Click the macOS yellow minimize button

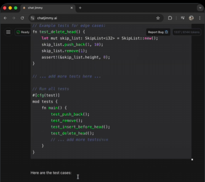(x=10, y=8)
